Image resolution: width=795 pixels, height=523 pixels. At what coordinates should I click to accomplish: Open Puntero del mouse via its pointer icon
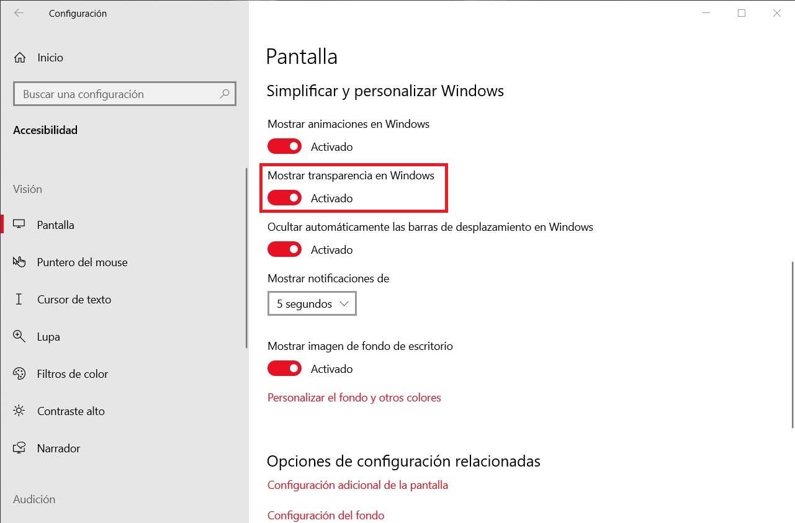tap(19, 262)
